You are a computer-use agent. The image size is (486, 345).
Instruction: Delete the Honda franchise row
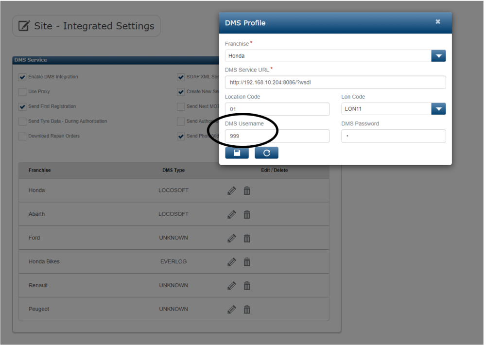click(x=247, y=190)
